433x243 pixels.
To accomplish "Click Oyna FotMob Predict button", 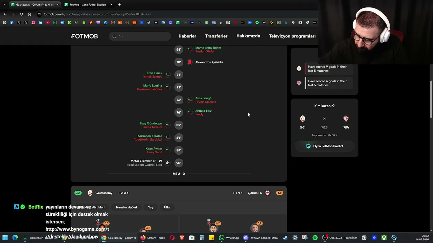I will (324, 146).
